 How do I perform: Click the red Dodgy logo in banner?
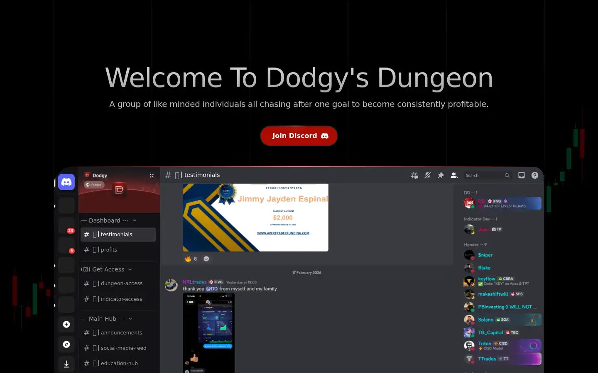click(119, 190)
